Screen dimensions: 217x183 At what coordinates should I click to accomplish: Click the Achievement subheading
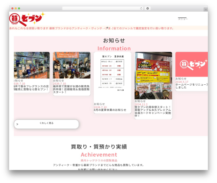click(99, 154)
